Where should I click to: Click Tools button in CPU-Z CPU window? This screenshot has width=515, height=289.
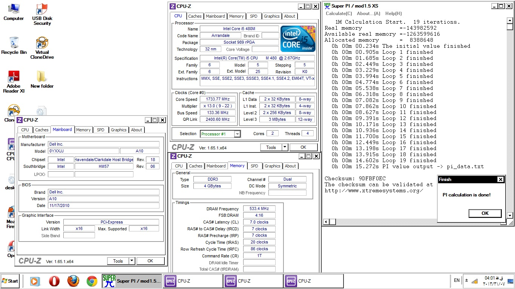[x=271, y=148]
